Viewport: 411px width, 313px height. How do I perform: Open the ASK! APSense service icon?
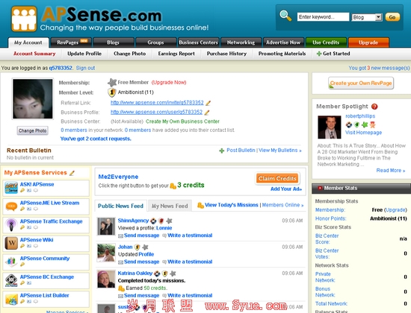(11, 188)
